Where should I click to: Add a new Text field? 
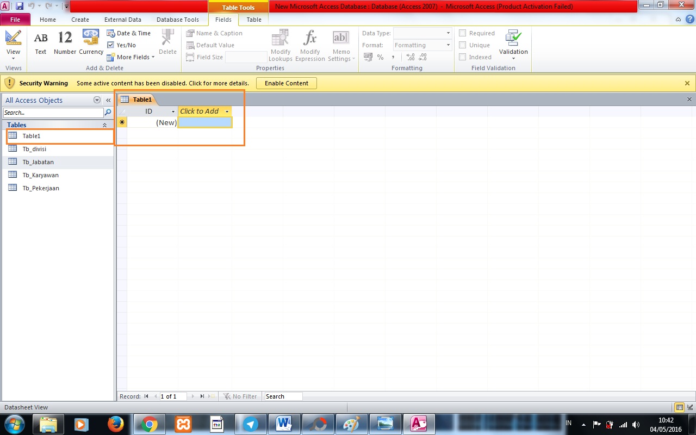40,41
